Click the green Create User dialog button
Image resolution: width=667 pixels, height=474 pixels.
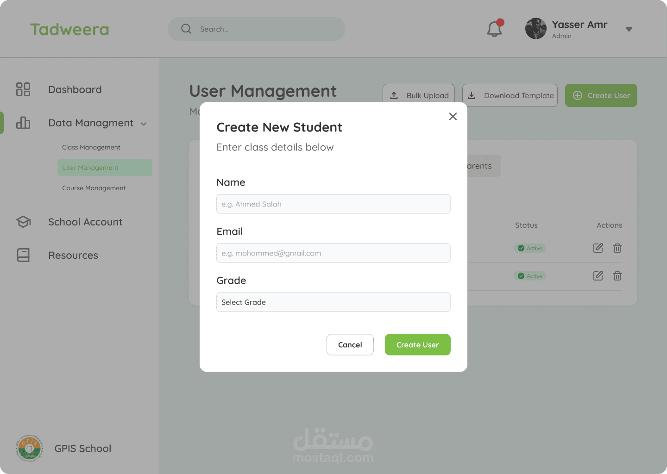(x=417, y=345)
